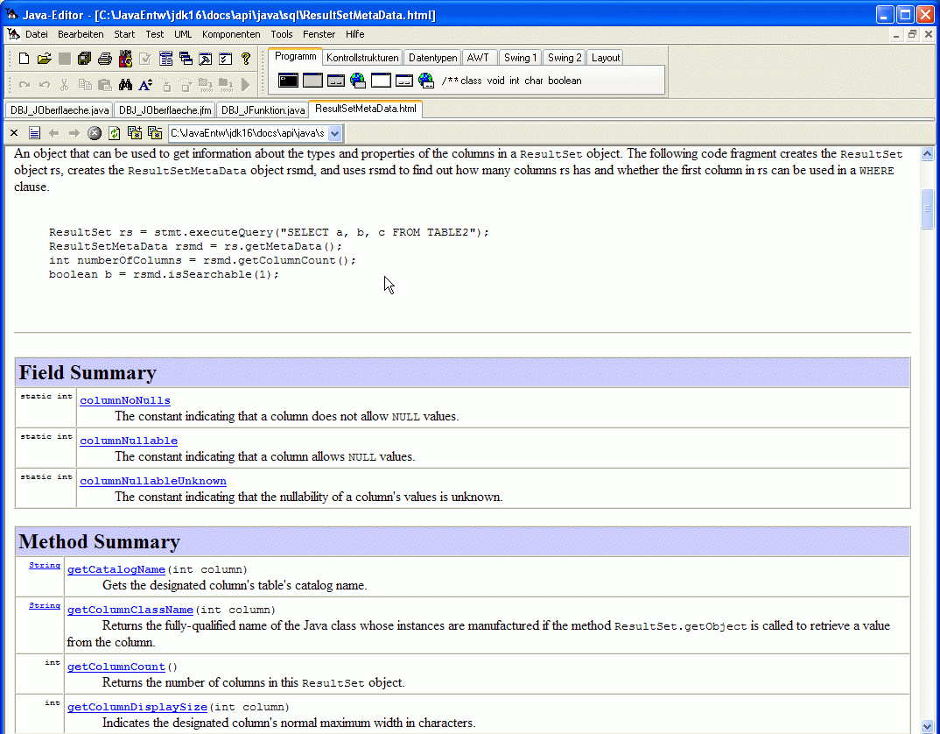
Task: Open the Datei menu
Action: [x=37, y=34]
